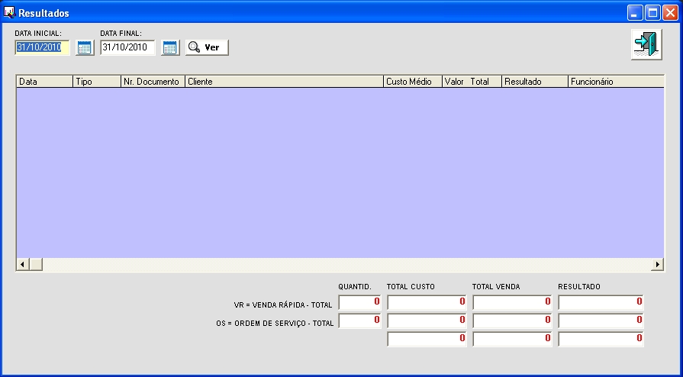This screenshot has height=377, width=683.
Task: Open the Data Inicial calendar picker
Action: (x=84, y=47)
